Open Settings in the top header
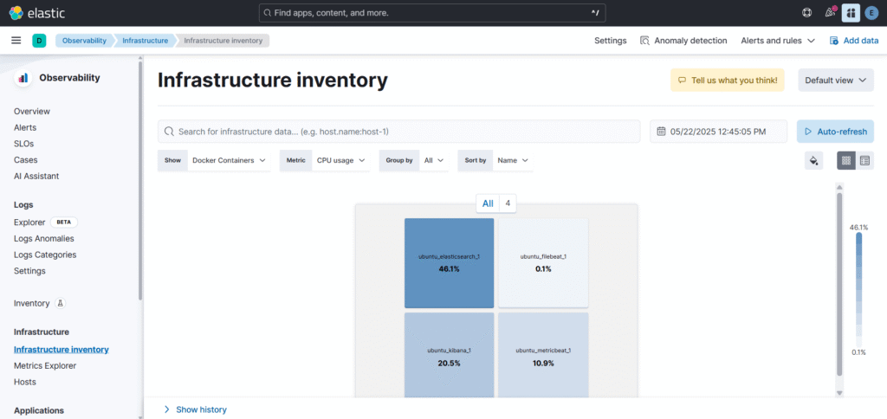 coord(611,41)
